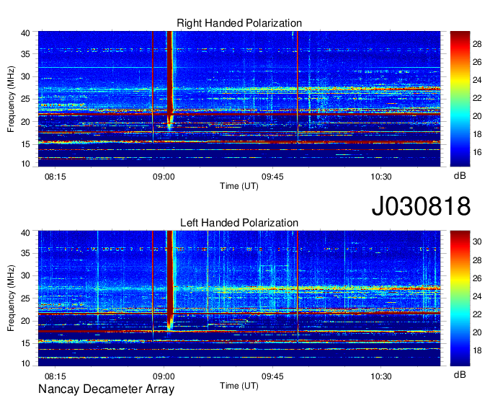
Task: Click the top plot's color scale bar
Action: click(x=460, y=99)
